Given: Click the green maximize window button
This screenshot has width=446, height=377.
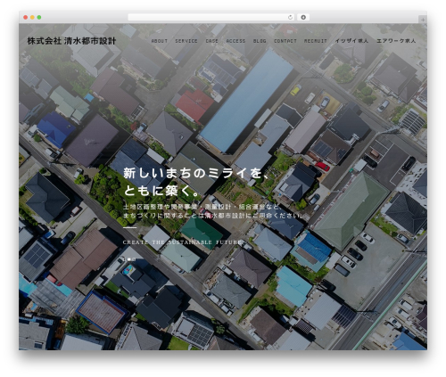Looking at the screenshot, I should [39, 18].
